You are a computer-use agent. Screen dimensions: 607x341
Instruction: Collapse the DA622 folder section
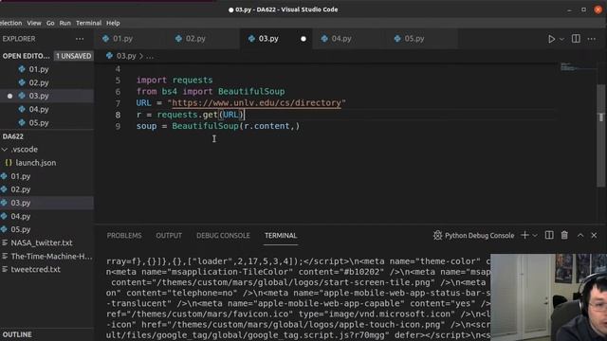pyautogui.click(x=12, y=136)
